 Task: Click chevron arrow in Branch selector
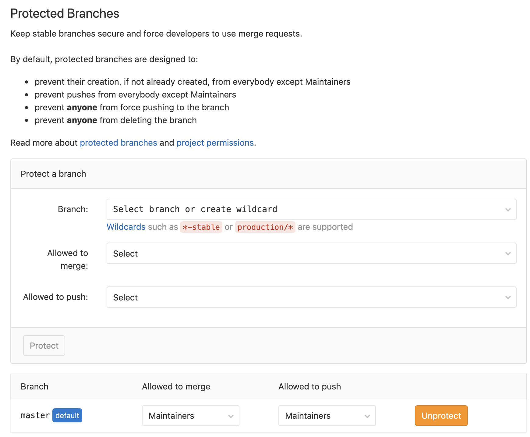pos(508,210)
